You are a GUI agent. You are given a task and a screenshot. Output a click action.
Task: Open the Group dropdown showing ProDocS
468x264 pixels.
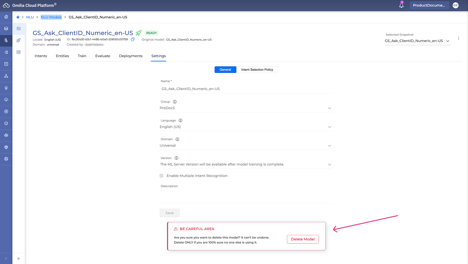(246, 108)
